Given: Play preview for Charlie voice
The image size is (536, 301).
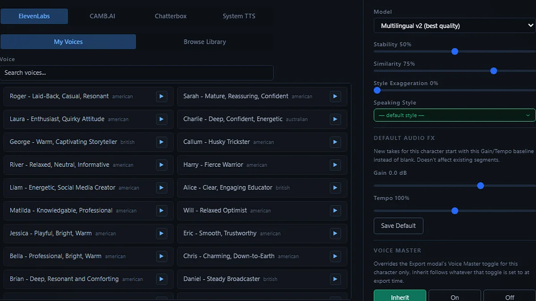Looking at the screenshot, I should click(335, 119).
